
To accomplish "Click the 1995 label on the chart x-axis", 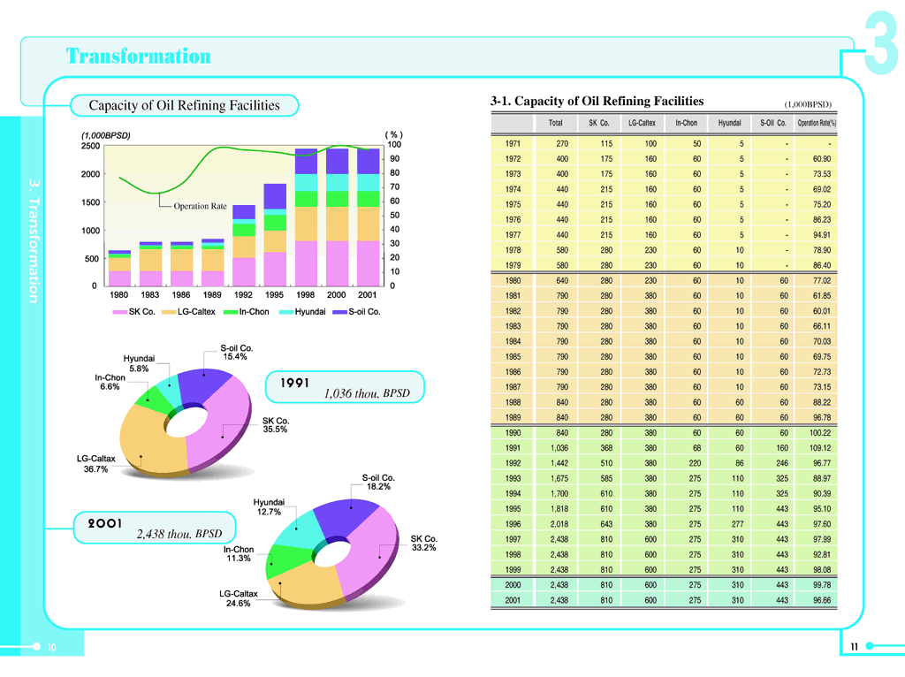I will (274, 295).
